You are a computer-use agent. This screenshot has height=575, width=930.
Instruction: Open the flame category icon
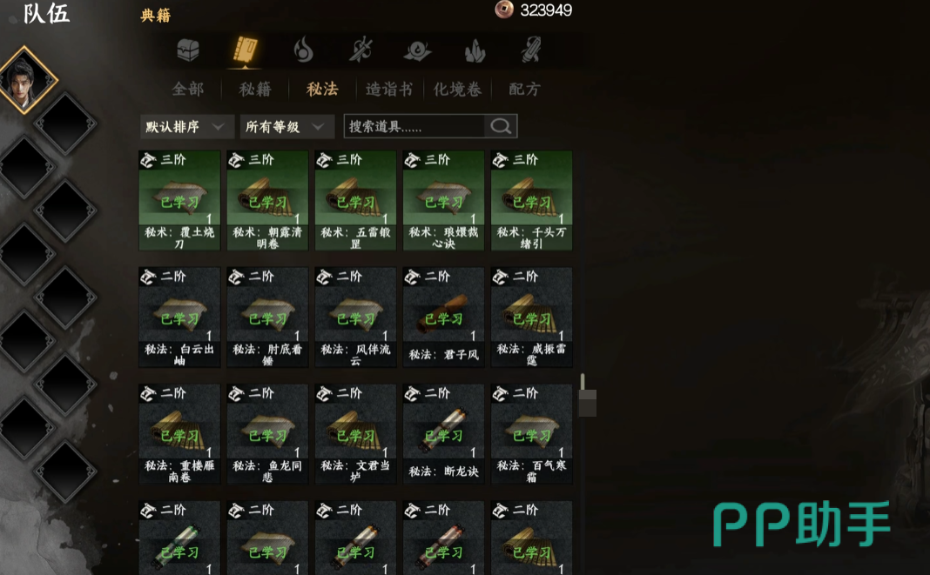(303, 50)
